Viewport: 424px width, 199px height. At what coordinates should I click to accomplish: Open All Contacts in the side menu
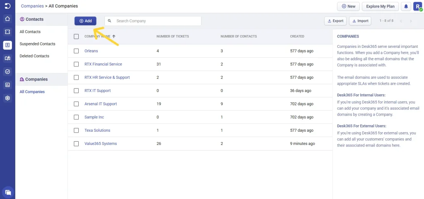pos(30,31)
